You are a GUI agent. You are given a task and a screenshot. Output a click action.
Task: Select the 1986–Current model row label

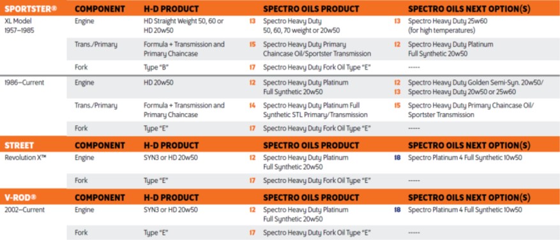[24, 82]
